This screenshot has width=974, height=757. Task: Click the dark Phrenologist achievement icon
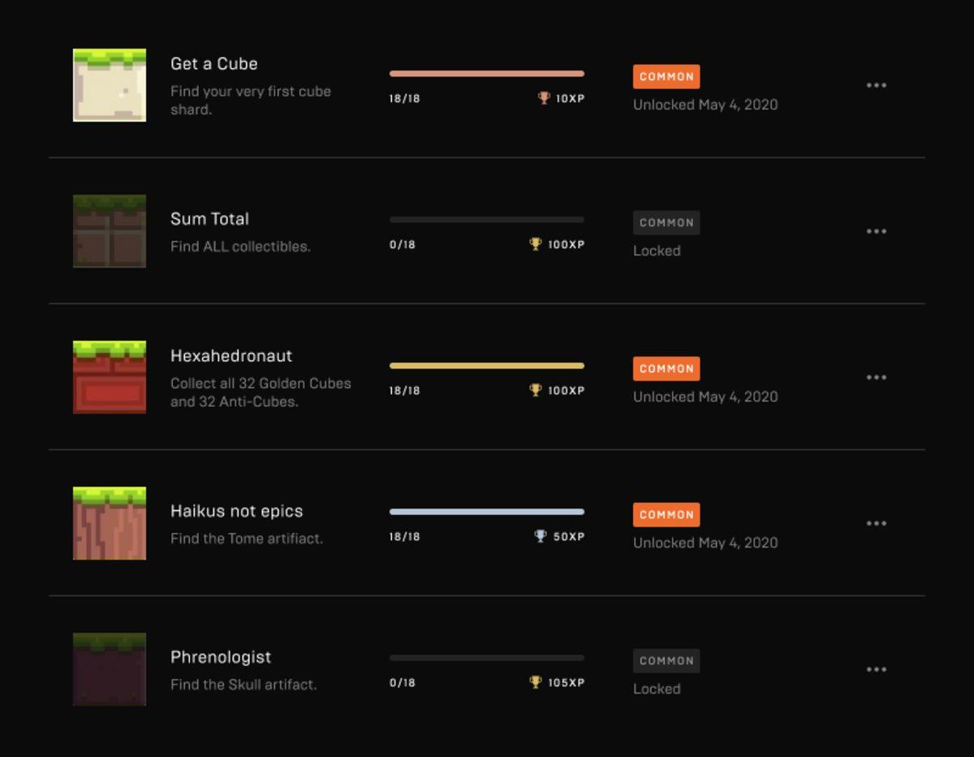pos(110,669)
